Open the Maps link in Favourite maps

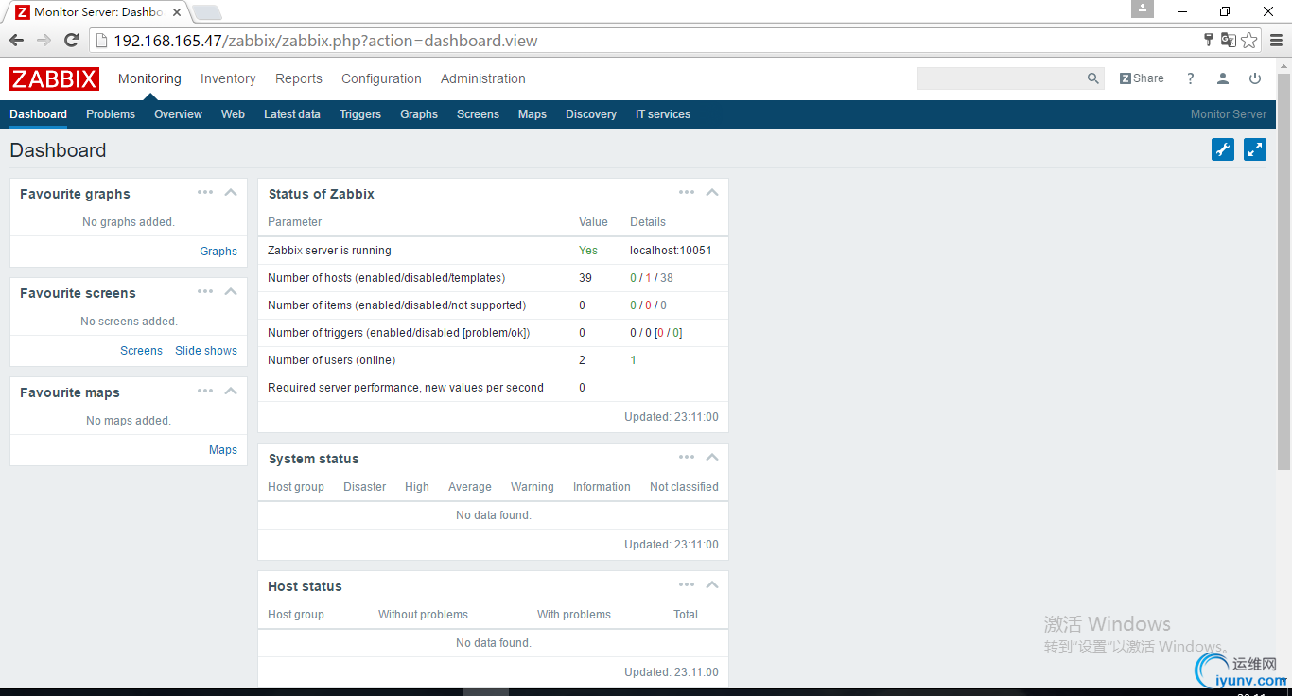[x=223, y=450]
